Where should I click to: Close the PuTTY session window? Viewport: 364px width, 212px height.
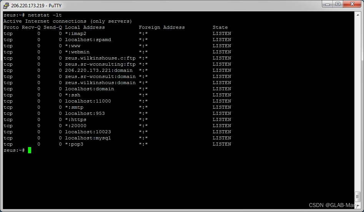(x=352, y=4)
